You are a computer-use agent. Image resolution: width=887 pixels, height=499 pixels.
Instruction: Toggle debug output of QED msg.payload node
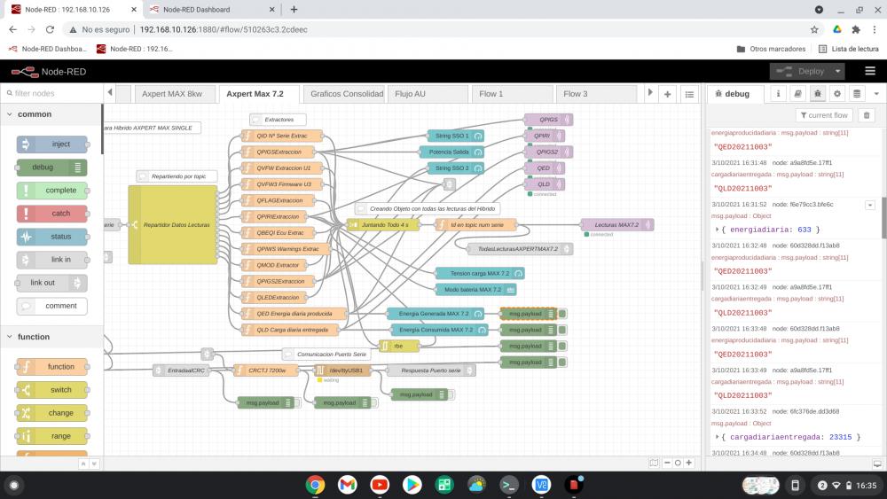point(562,314)
